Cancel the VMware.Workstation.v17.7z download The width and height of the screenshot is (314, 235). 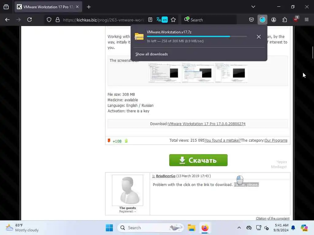click(259, 37)
